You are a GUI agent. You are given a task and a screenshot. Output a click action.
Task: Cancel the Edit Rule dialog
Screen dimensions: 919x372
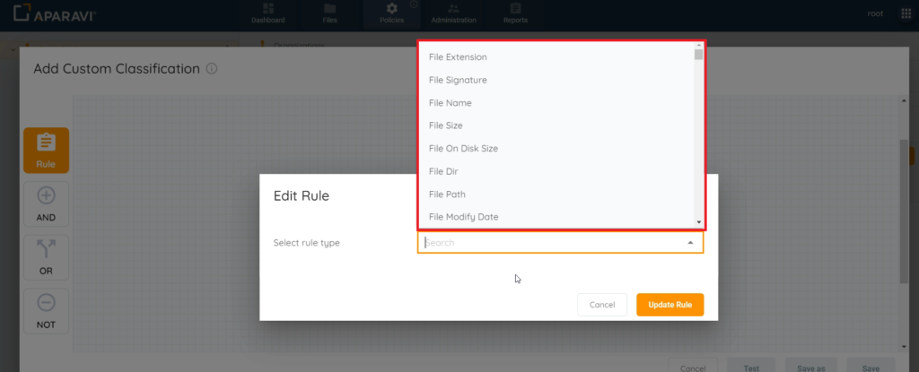pos(602,305)
